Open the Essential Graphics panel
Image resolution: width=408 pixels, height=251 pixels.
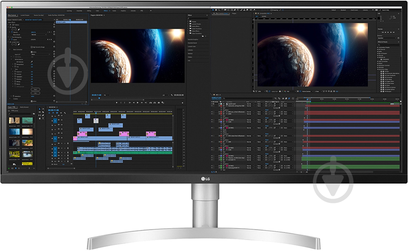pos(193,39)
